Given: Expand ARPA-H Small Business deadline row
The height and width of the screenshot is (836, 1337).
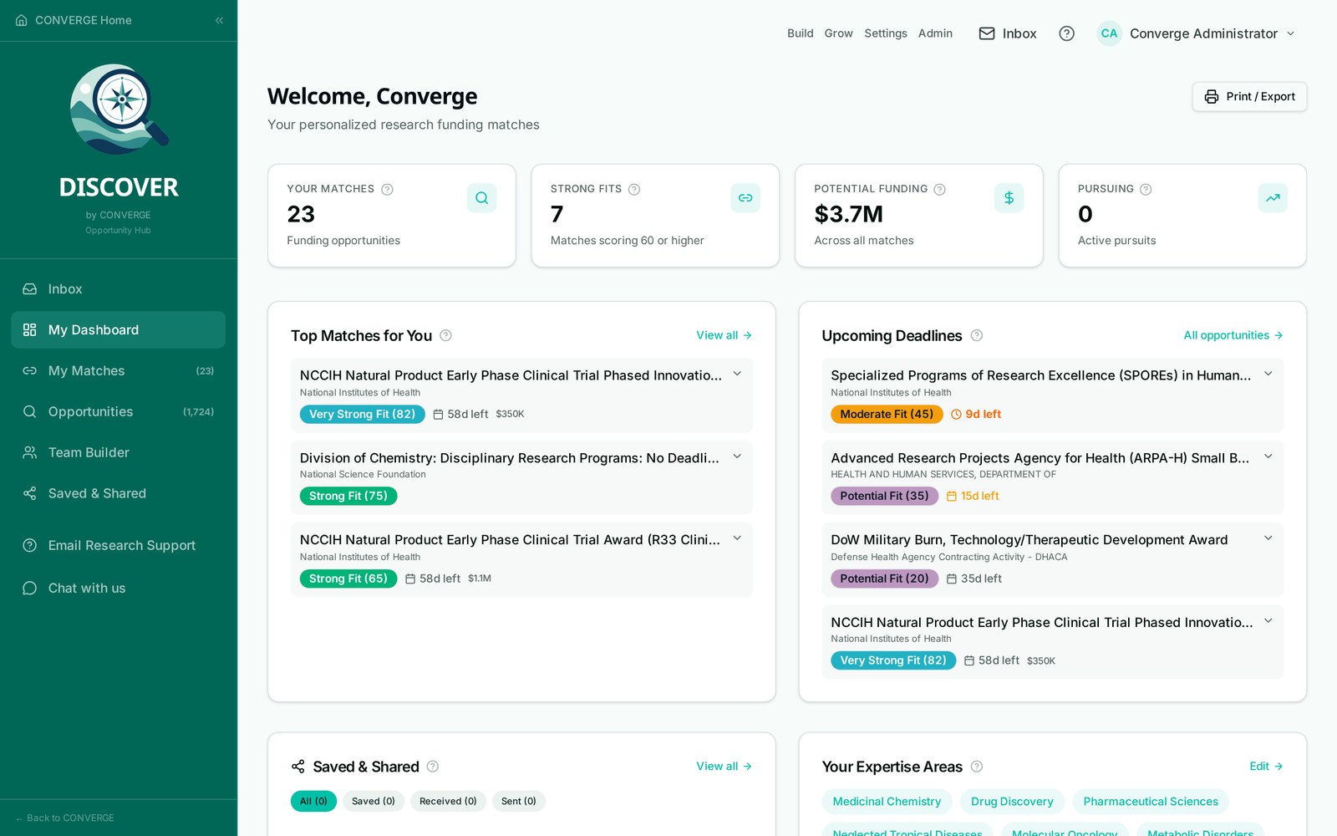Looking at the screenshot, I should coord(1268,456).
